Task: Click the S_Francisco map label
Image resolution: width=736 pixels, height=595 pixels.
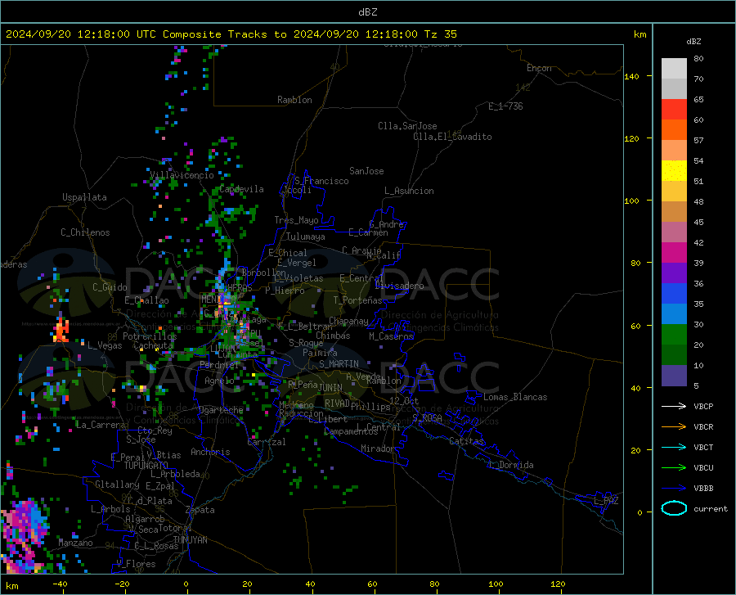Action: tap(321, 181)
